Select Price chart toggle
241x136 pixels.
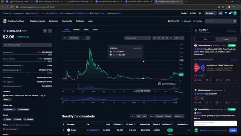click(65, 38)
